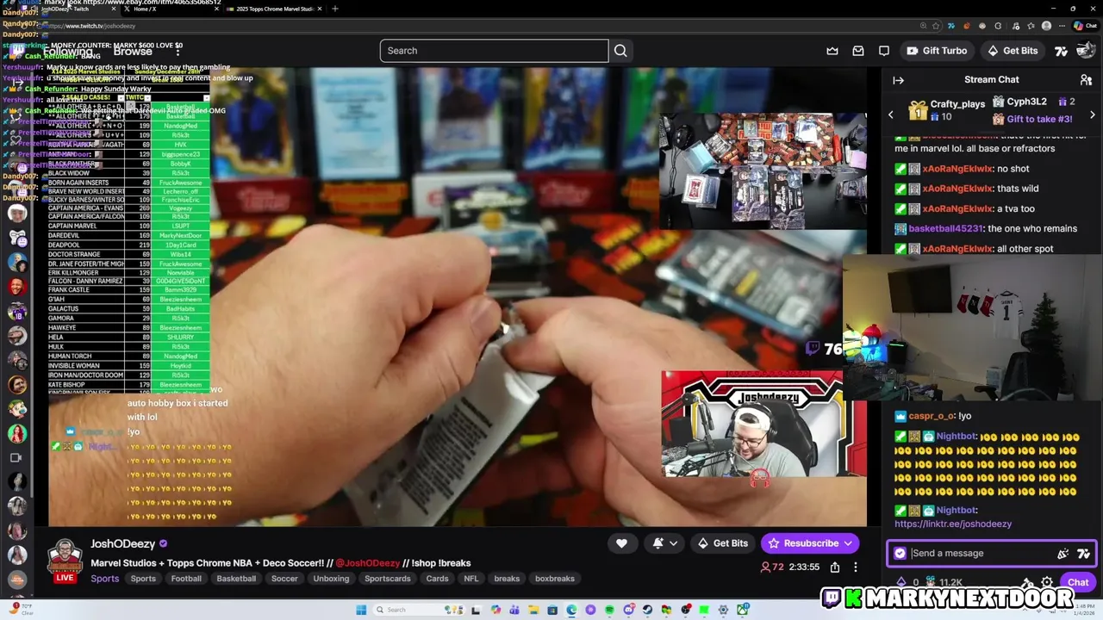Click the Cards tag
This screenshot has height=620, width=1103.
point(438,579)
